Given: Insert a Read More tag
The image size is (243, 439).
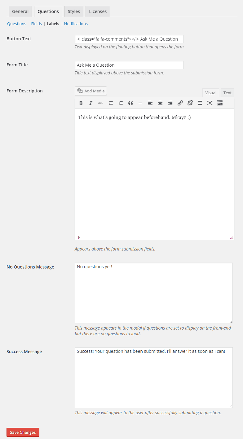Looking at the screenshot, I should click(200, 103).
